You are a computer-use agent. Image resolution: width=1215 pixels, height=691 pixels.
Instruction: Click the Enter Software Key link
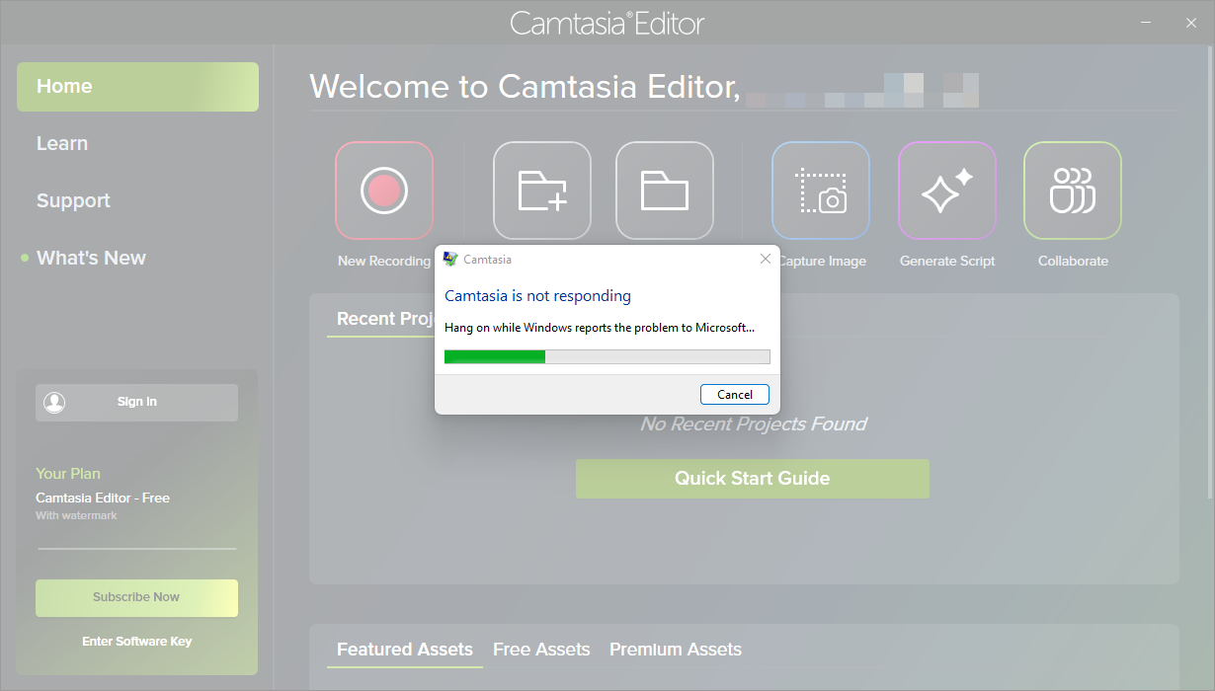(x=137, y=642)
